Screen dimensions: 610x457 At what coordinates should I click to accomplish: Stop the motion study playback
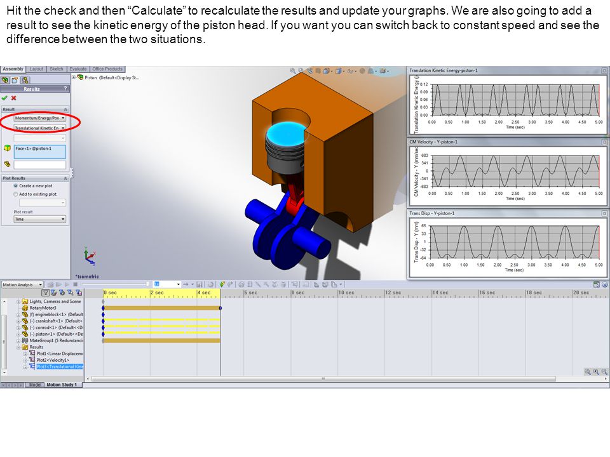pos(75,284)
